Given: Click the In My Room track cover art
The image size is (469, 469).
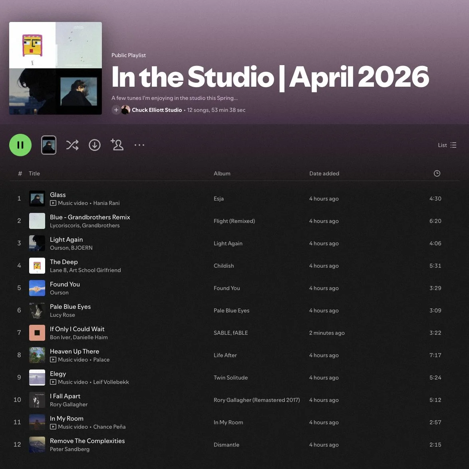Looking at the screenshot, I should 37,422.
